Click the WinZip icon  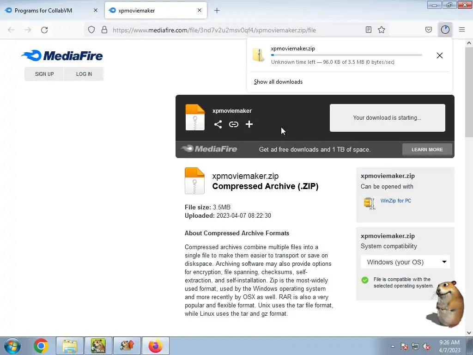(x=369, y=203)
